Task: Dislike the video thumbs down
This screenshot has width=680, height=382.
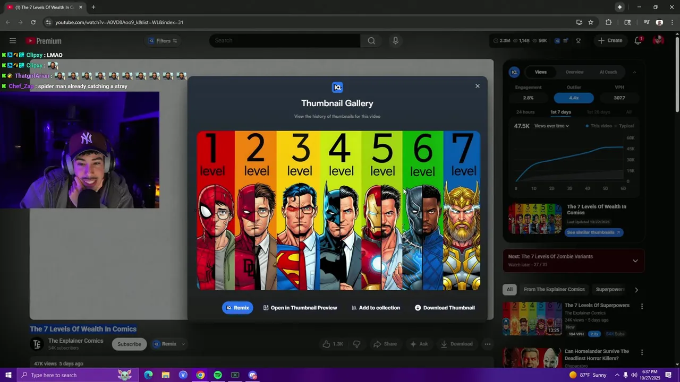Action: pyautogui.click(x=357, y=344)
